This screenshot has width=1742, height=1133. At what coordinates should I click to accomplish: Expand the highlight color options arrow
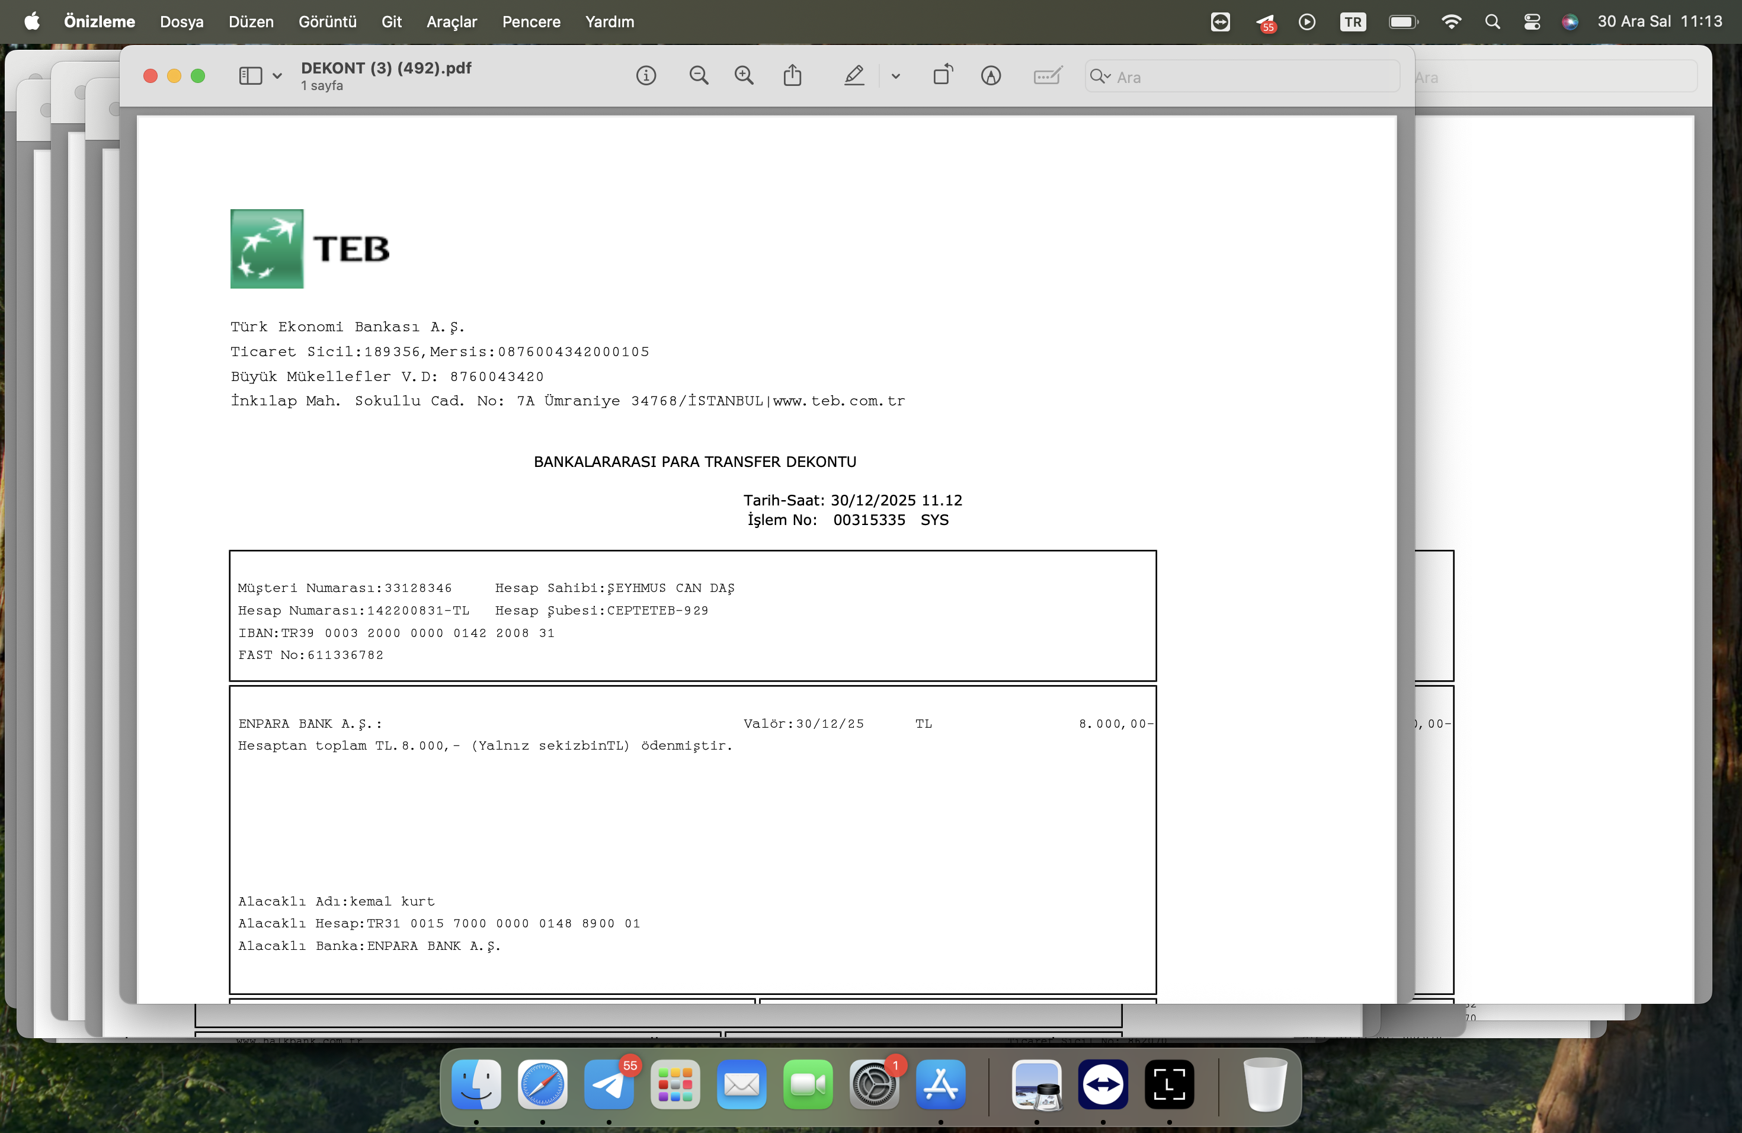(x=895, y=76)
